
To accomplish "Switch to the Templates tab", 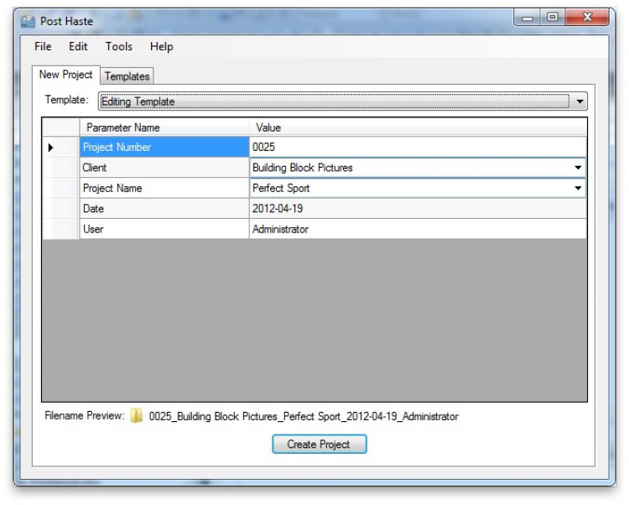I will (x=127, y=76).
